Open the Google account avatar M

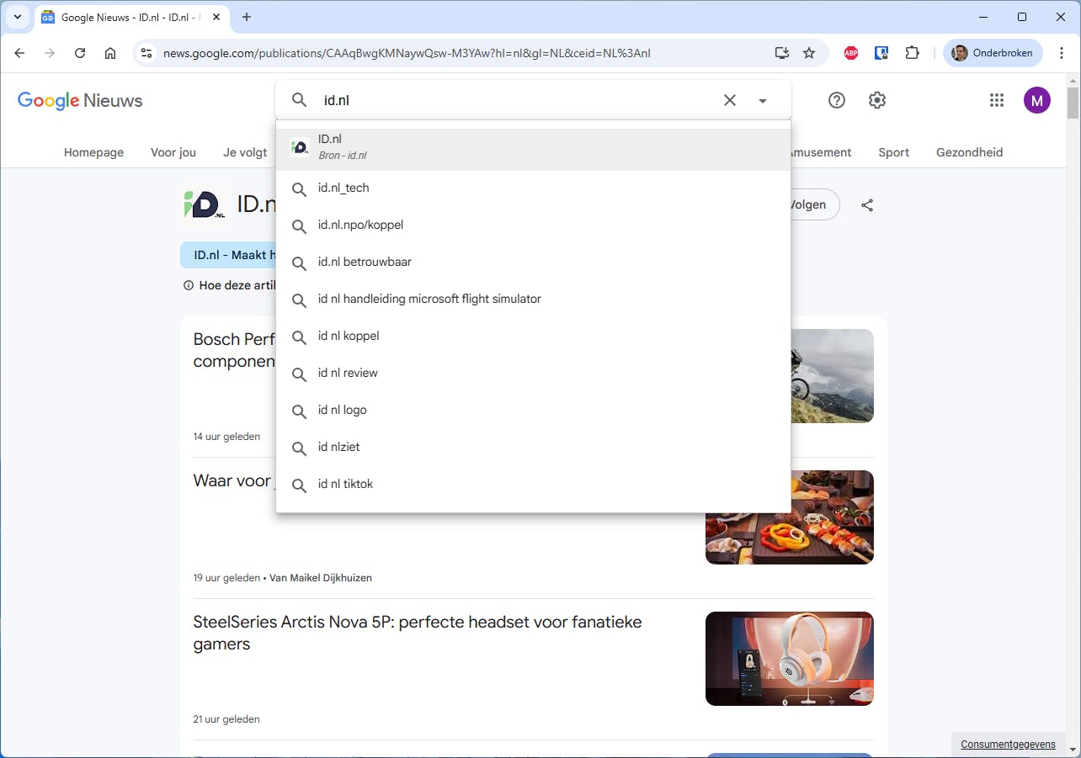[x=1036, y=99]
